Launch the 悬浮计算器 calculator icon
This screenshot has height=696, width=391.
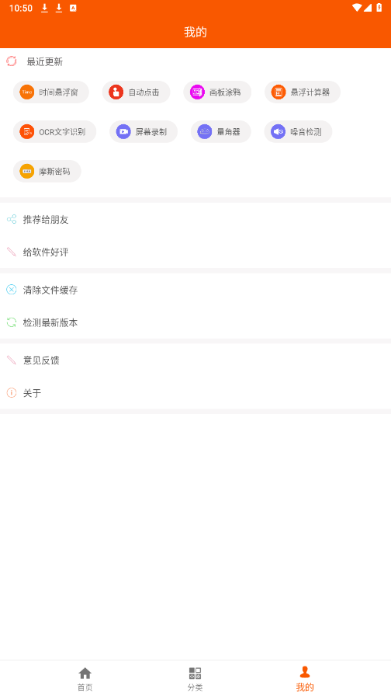coord(279,92)
